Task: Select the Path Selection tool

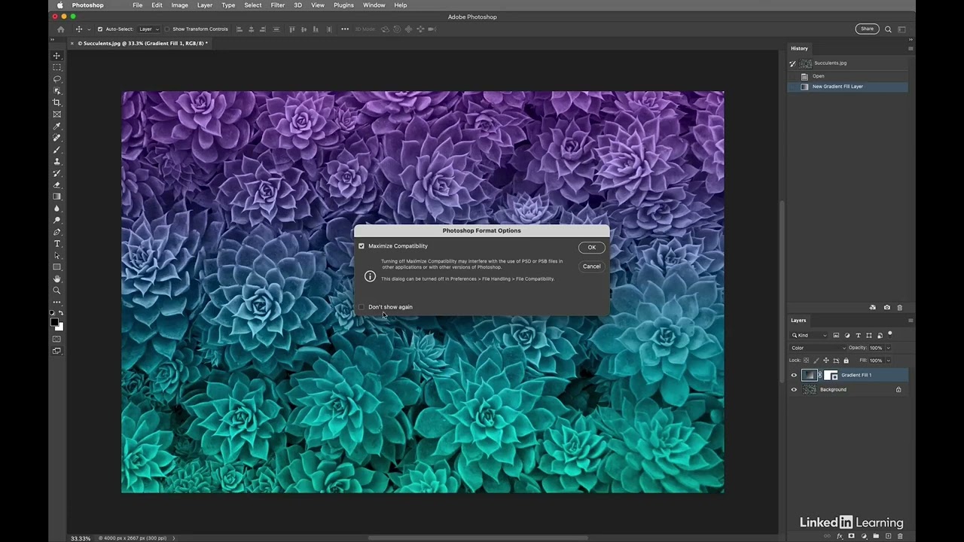Action: (x=56, y=255)
